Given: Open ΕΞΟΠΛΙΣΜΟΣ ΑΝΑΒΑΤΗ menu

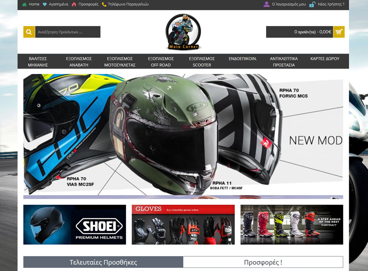Looking at the screenshot, I should [79, 62].
